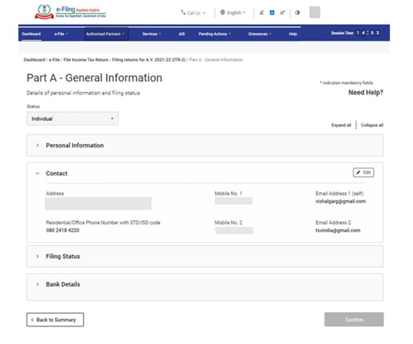The width and height of the screenshot is (413, 344).
Task: Reset font size to default
Action: coord(272,12)
